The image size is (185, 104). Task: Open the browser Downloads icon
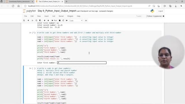[176, 6]
